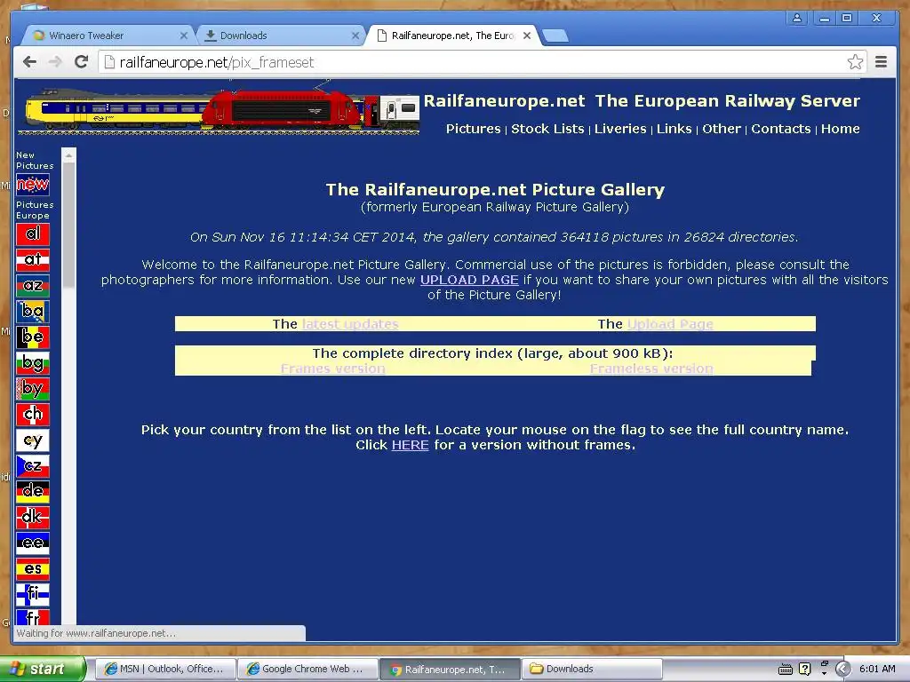Select the 'az' Azerbaijan flag icon

click(33, 285)
